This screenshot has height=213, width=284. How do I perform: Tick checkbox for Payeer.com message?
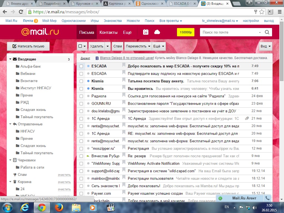click(x=81, y=194)
